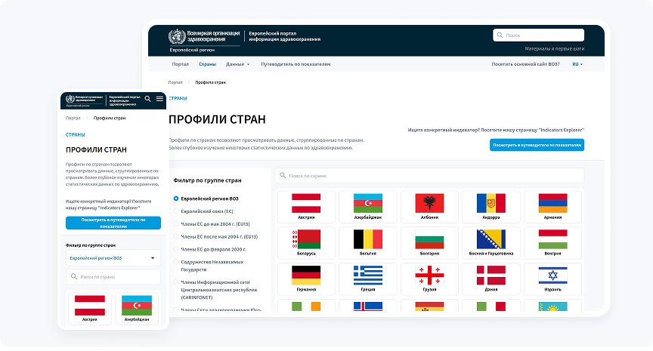This screenshot has width=653, height=351.
Task: Expand the mobile country group filter dropdown
Action: point(113,258)
